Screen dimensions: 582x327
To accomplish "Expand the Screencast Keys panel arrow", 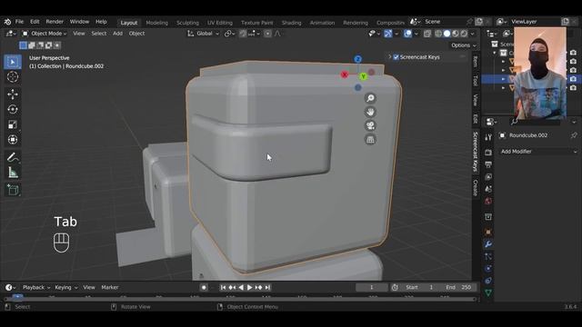I will click(390, 57).
